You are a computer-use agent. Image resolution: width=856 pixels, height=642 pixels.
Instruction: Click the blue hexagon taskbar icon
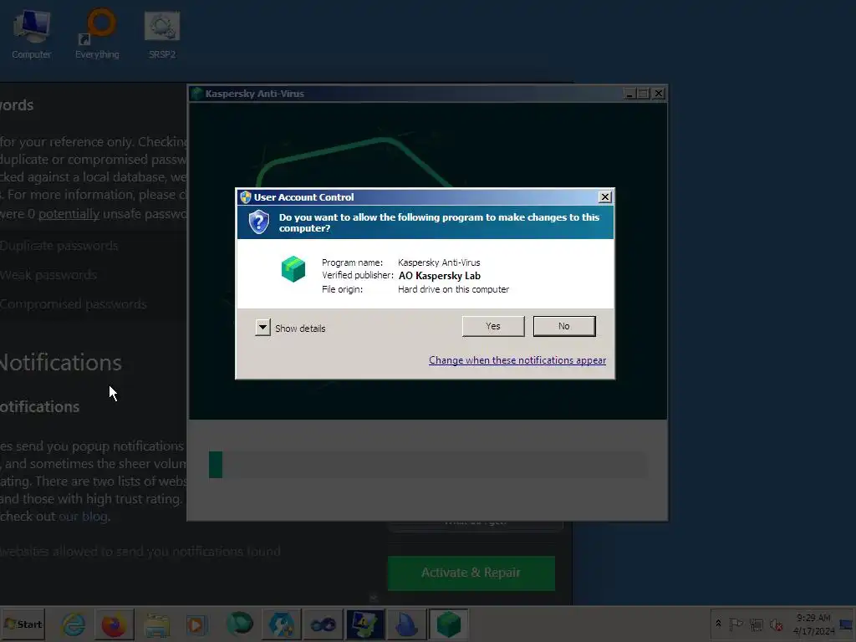point(281,624)
